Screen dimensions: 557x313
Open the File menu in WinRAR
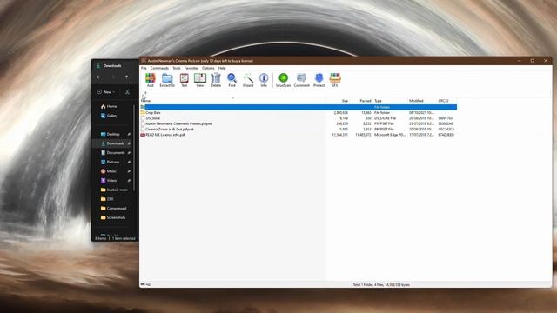(x=144, y=68)
